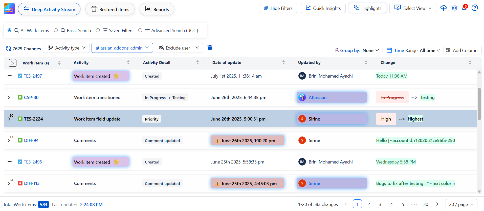Open the settings gear icon
The image size is (484, 211).
[x=454, y=8]
